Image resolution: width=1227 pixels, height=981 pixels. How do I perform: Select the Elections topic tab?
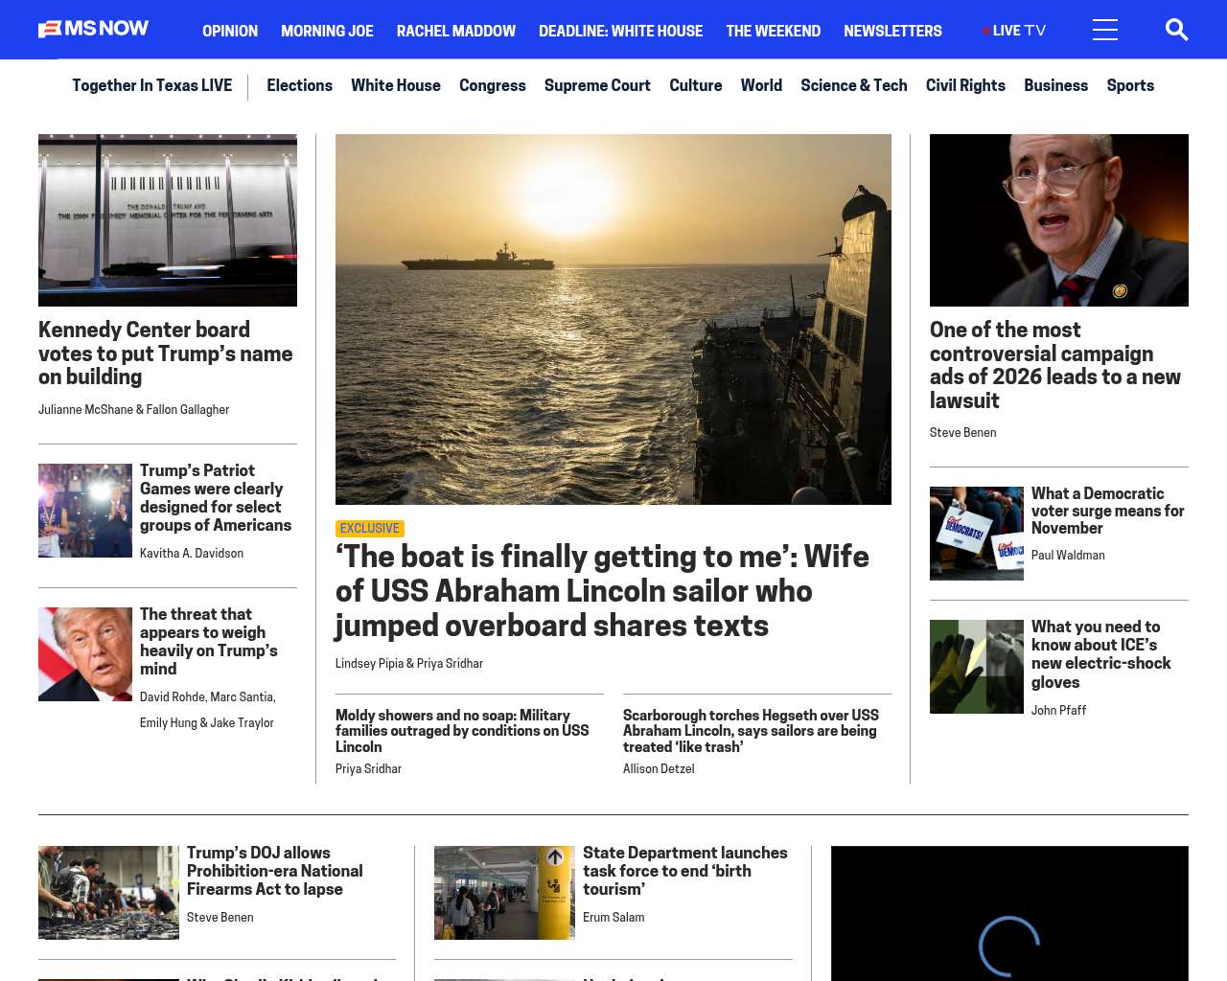299,85
